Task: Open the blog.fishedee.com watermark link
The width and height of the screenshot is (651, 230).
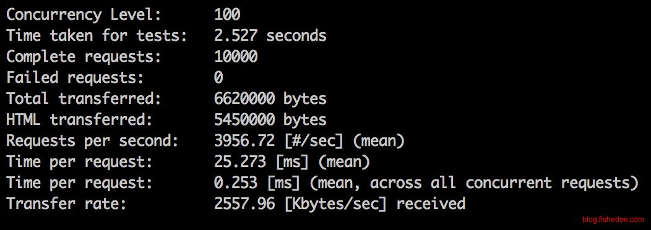Action: pos(613,219)
